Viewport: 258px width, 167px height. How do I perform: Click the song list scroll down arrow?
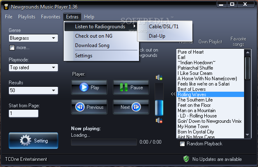[247, 135]
